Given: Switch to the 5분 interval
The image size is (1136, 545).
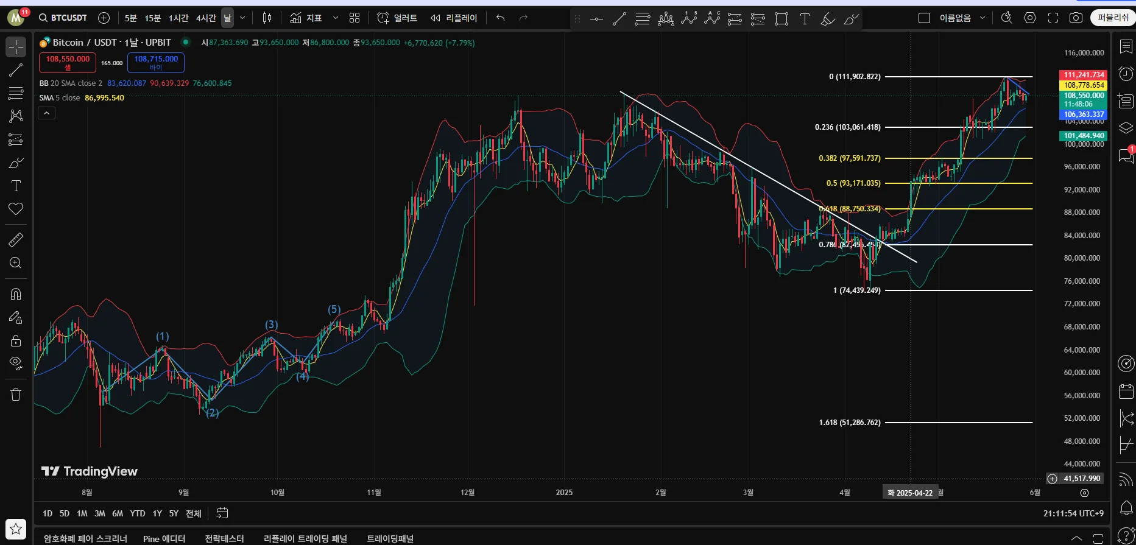Looking at the screenshot, I should (x=131, y=18).
